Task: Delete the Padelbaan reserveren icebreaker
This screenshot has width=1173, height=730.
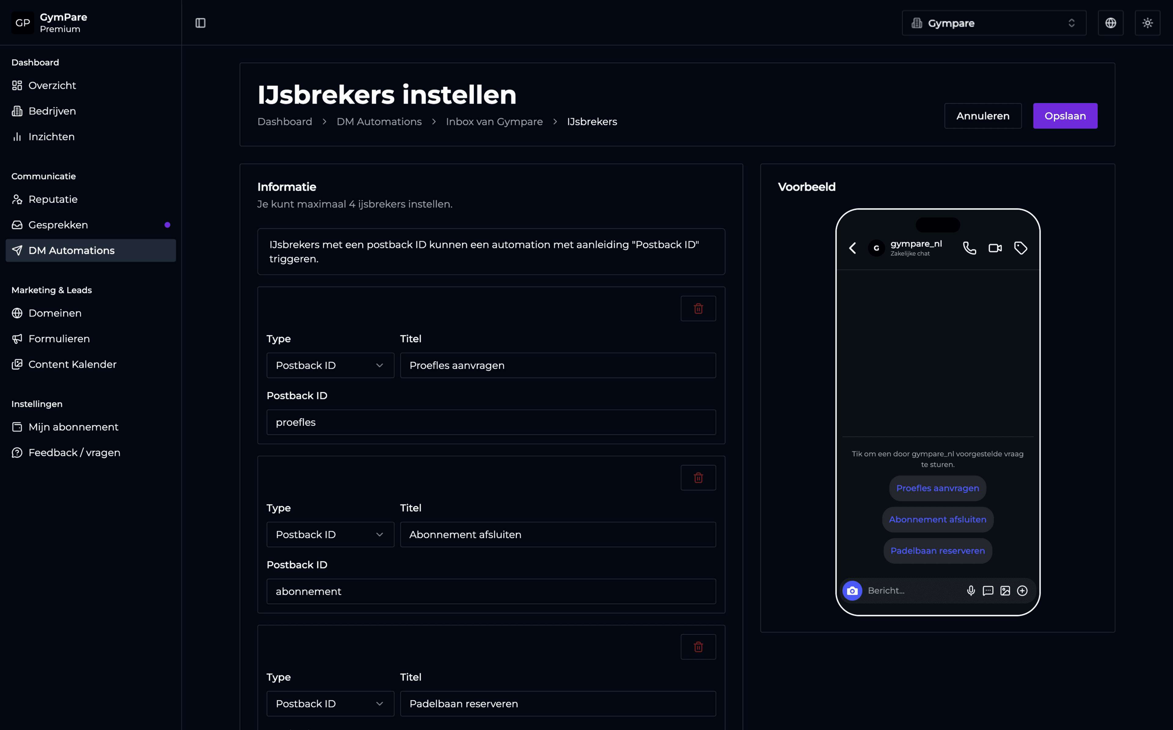Action: point(698,647)
